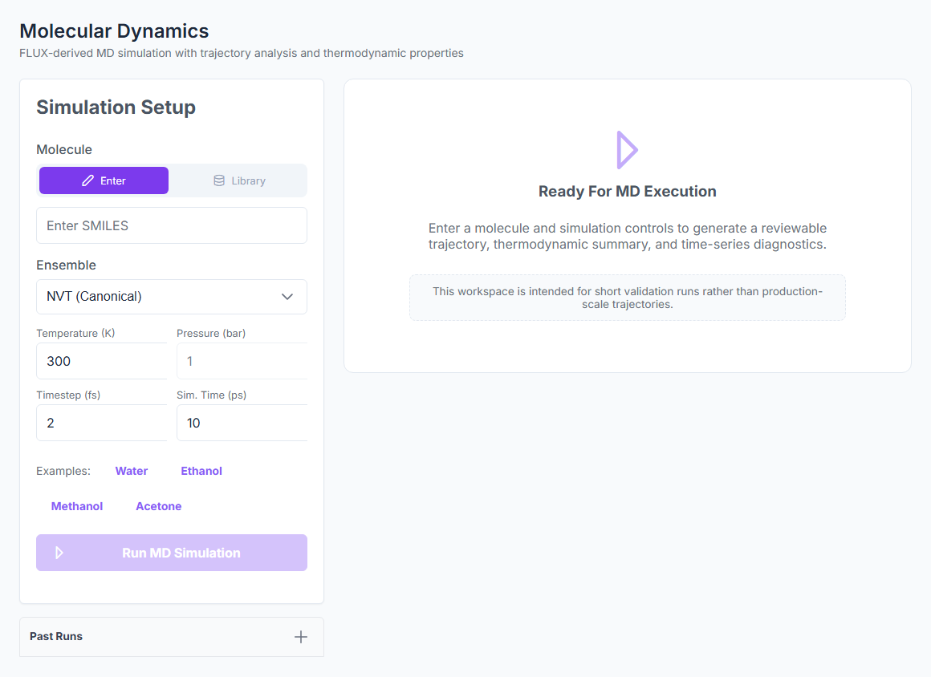Load the Acetone example molecule
Screen dimensions: 931x677
click(159, 506)
